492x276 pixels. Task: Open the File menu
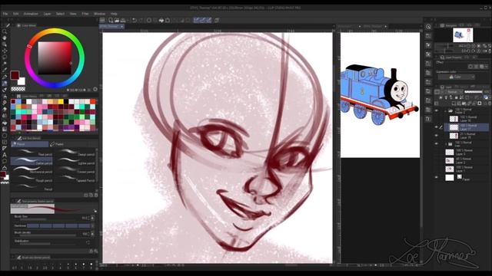pyautogui.click(x=5, y=14)
